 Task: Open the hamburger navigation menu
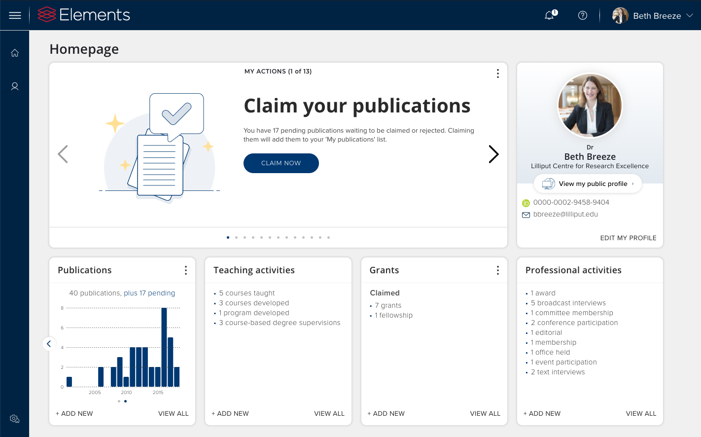tap(15, 15)
